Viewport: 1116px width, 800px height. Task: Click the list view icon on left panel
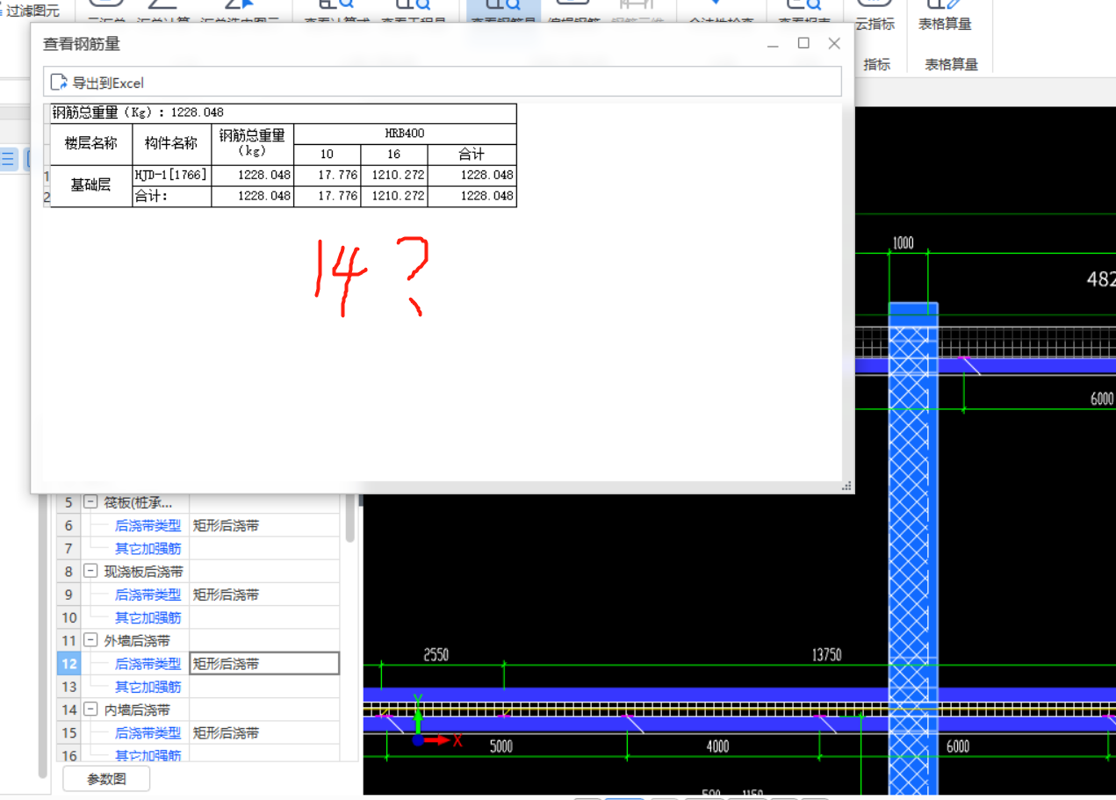click(8, 159)
